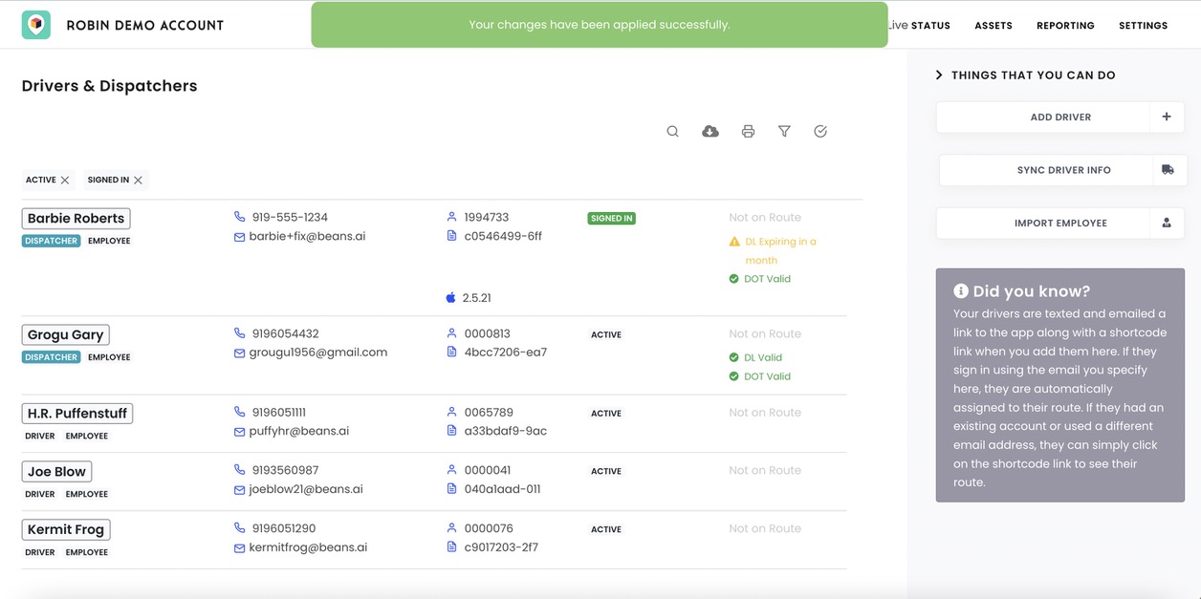
Task: Click document icon beside c9017203-2f7
Action: pyautogui.click(x=451, y=547)
